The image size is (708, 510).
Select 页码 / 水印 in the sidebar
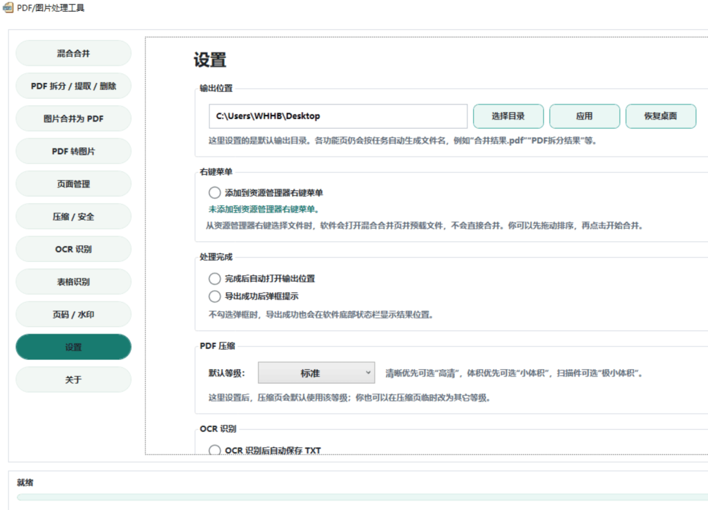click(x=73, y=314)
